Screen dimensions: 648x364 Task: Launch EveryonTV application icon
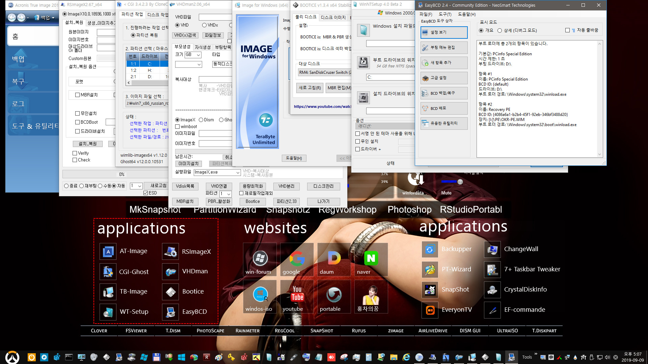(x=430, y=310)
